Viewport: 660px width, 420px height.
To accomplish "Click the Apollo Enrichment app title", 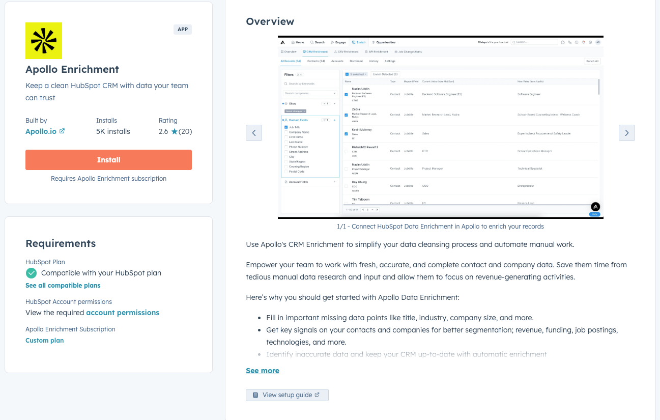I will [x=72, y=69].
